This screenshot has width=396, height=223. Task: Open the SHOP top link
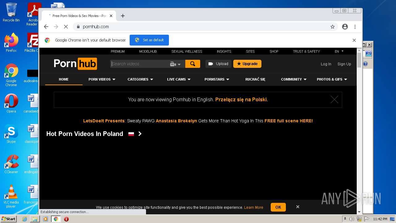[x=274, y=51]
